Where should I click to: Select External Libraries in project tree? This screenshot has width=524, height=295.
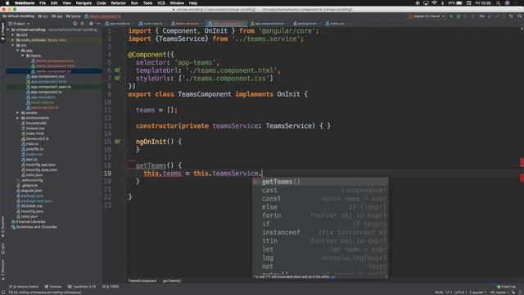tap(30, 222)
